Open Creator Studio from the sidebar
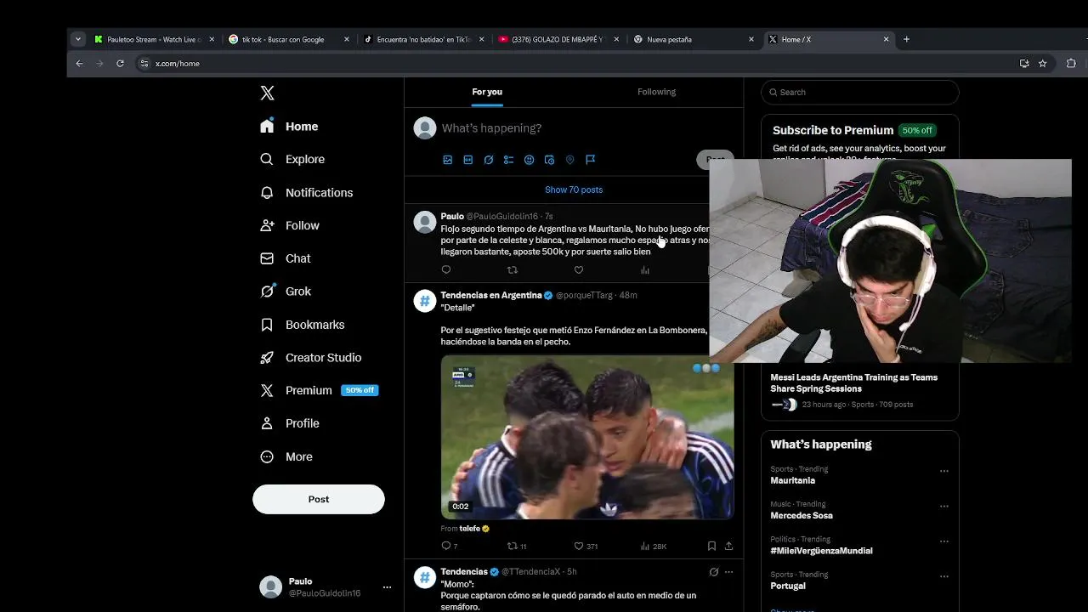1088x612 pixels. click(310, 358)
